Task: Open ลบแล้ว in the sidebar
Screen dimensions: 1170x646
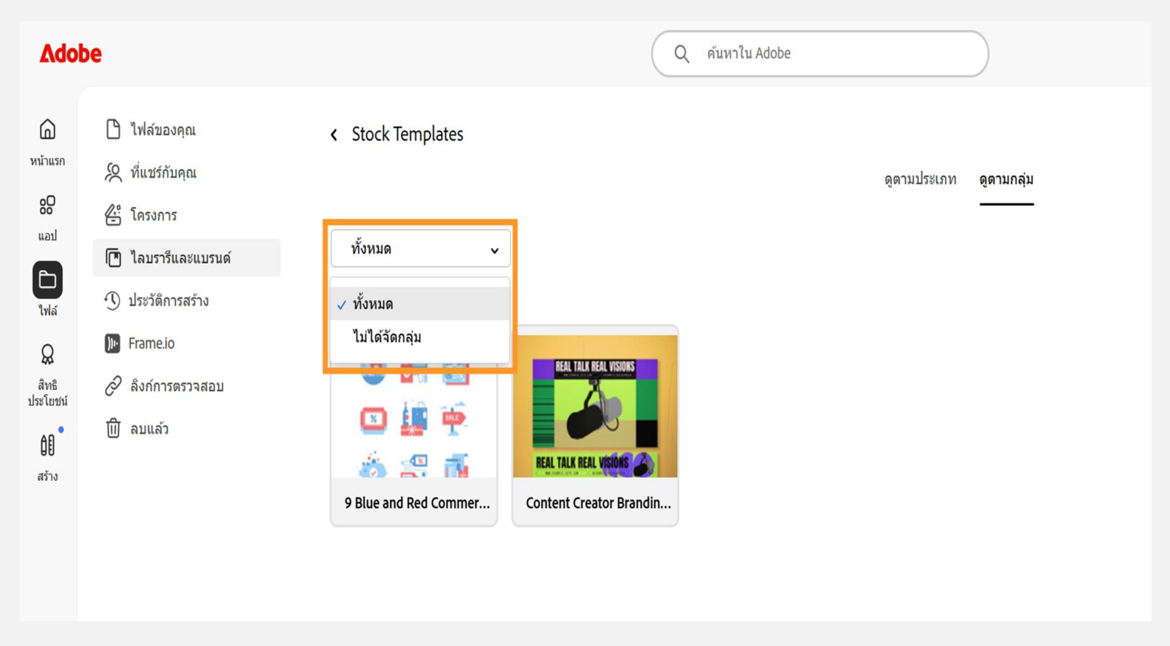Action: coord(186,429)
